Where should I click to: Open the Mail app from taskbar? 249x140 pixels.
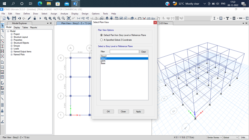67,3
